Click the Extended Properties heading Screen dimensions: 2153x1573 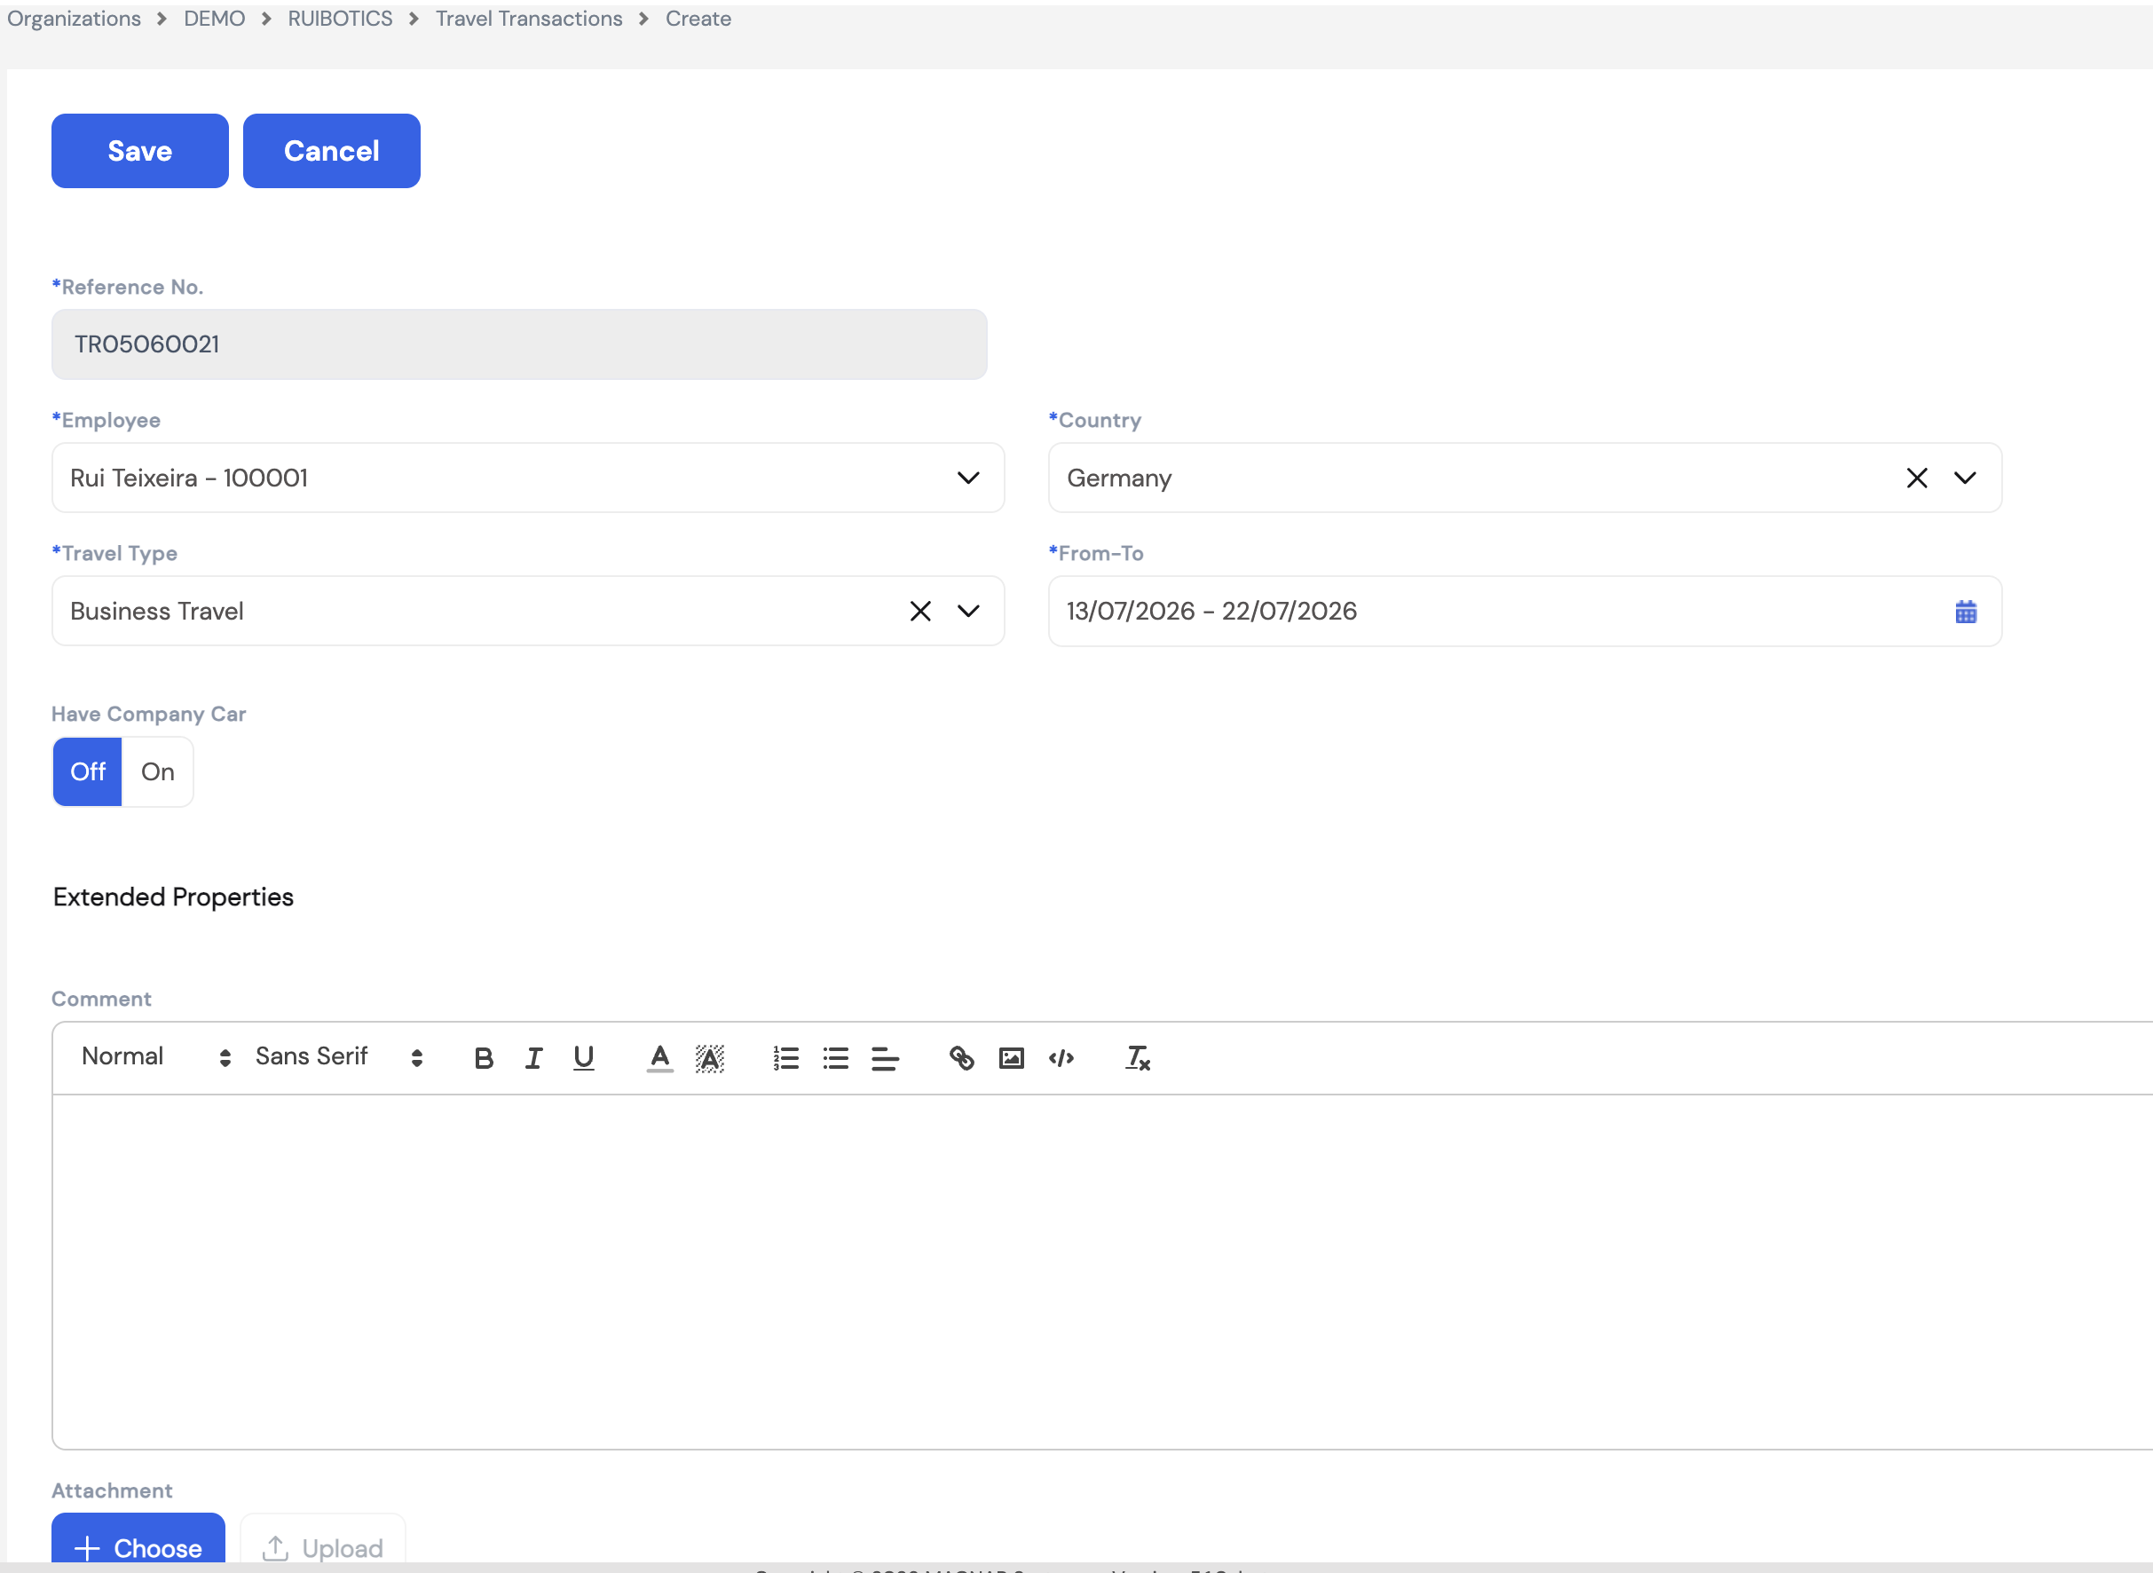tap(173, 897)
